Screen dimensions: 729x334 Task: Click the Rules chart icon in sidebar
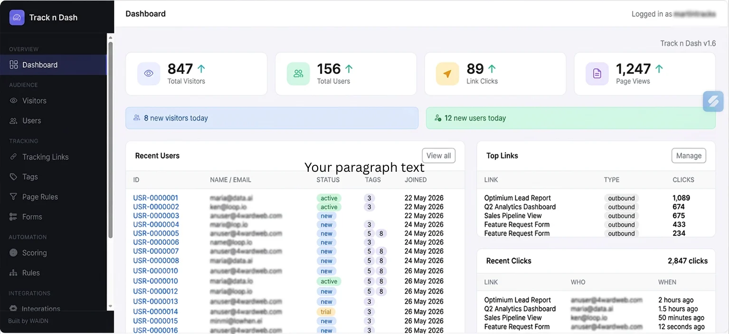[14, 272]
